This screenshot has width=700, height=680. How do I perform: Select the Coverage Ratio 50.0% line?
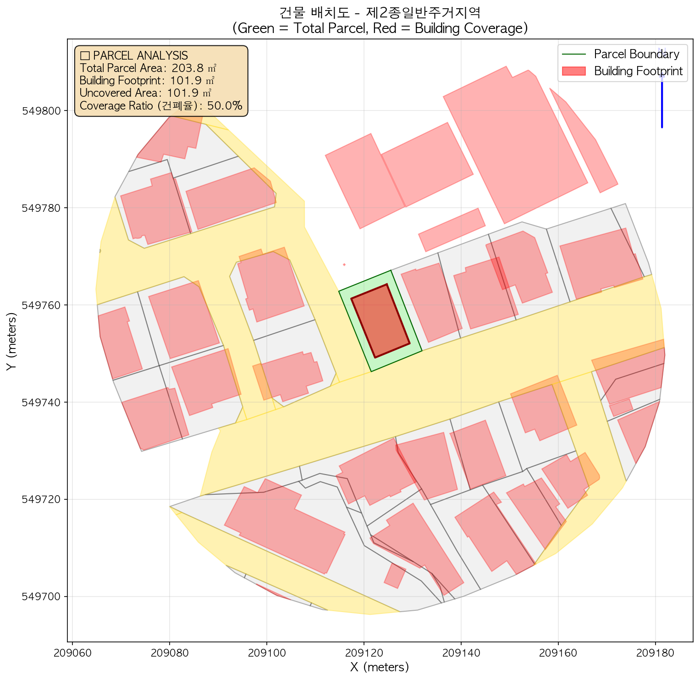click(160, 106)
